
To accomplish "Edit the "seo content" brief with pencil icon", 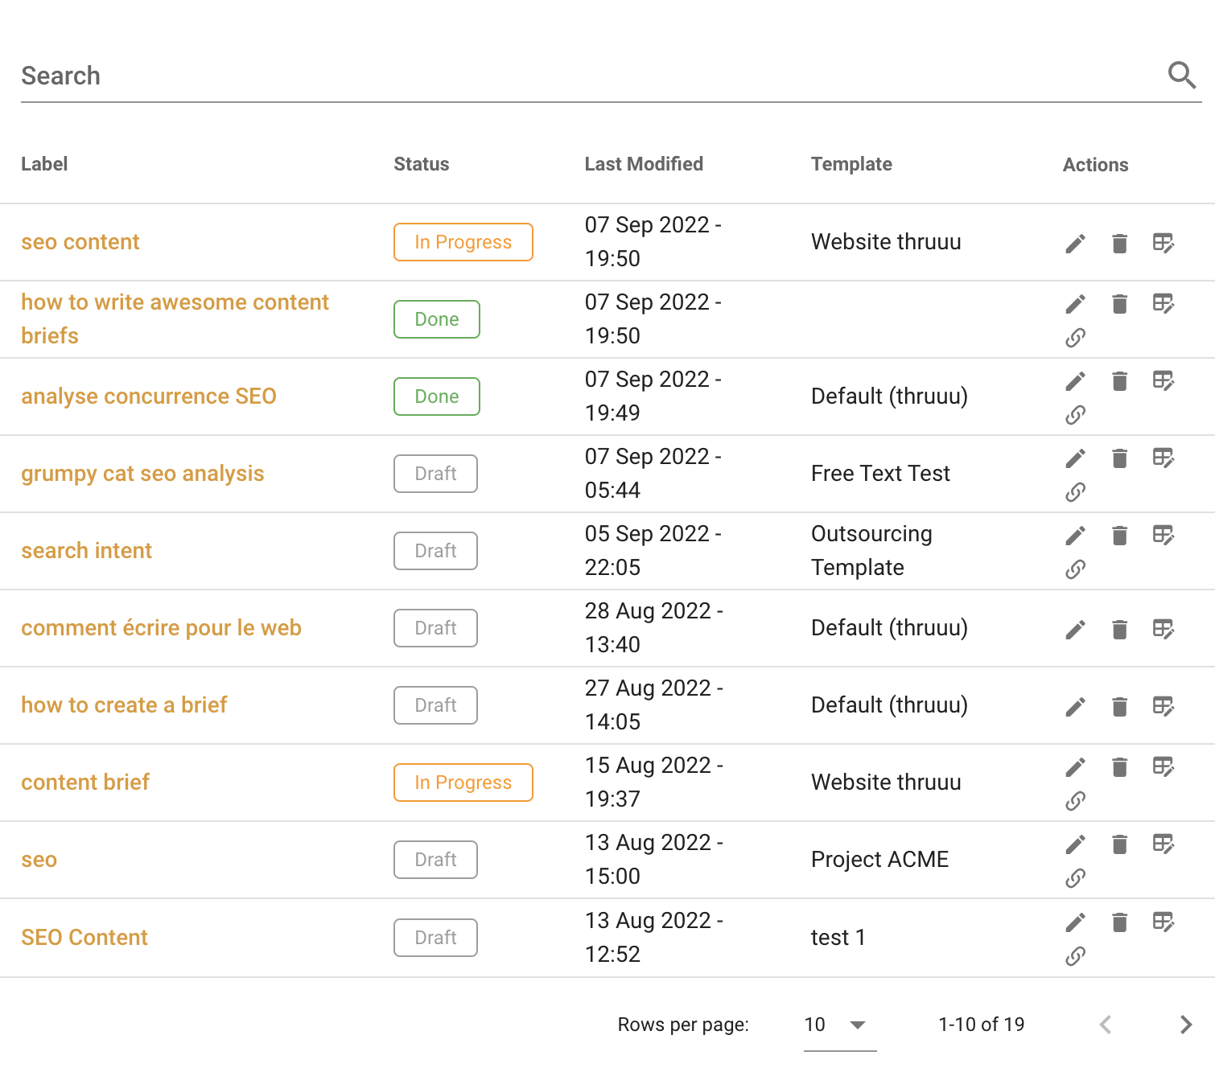I will click(1074, 242).
